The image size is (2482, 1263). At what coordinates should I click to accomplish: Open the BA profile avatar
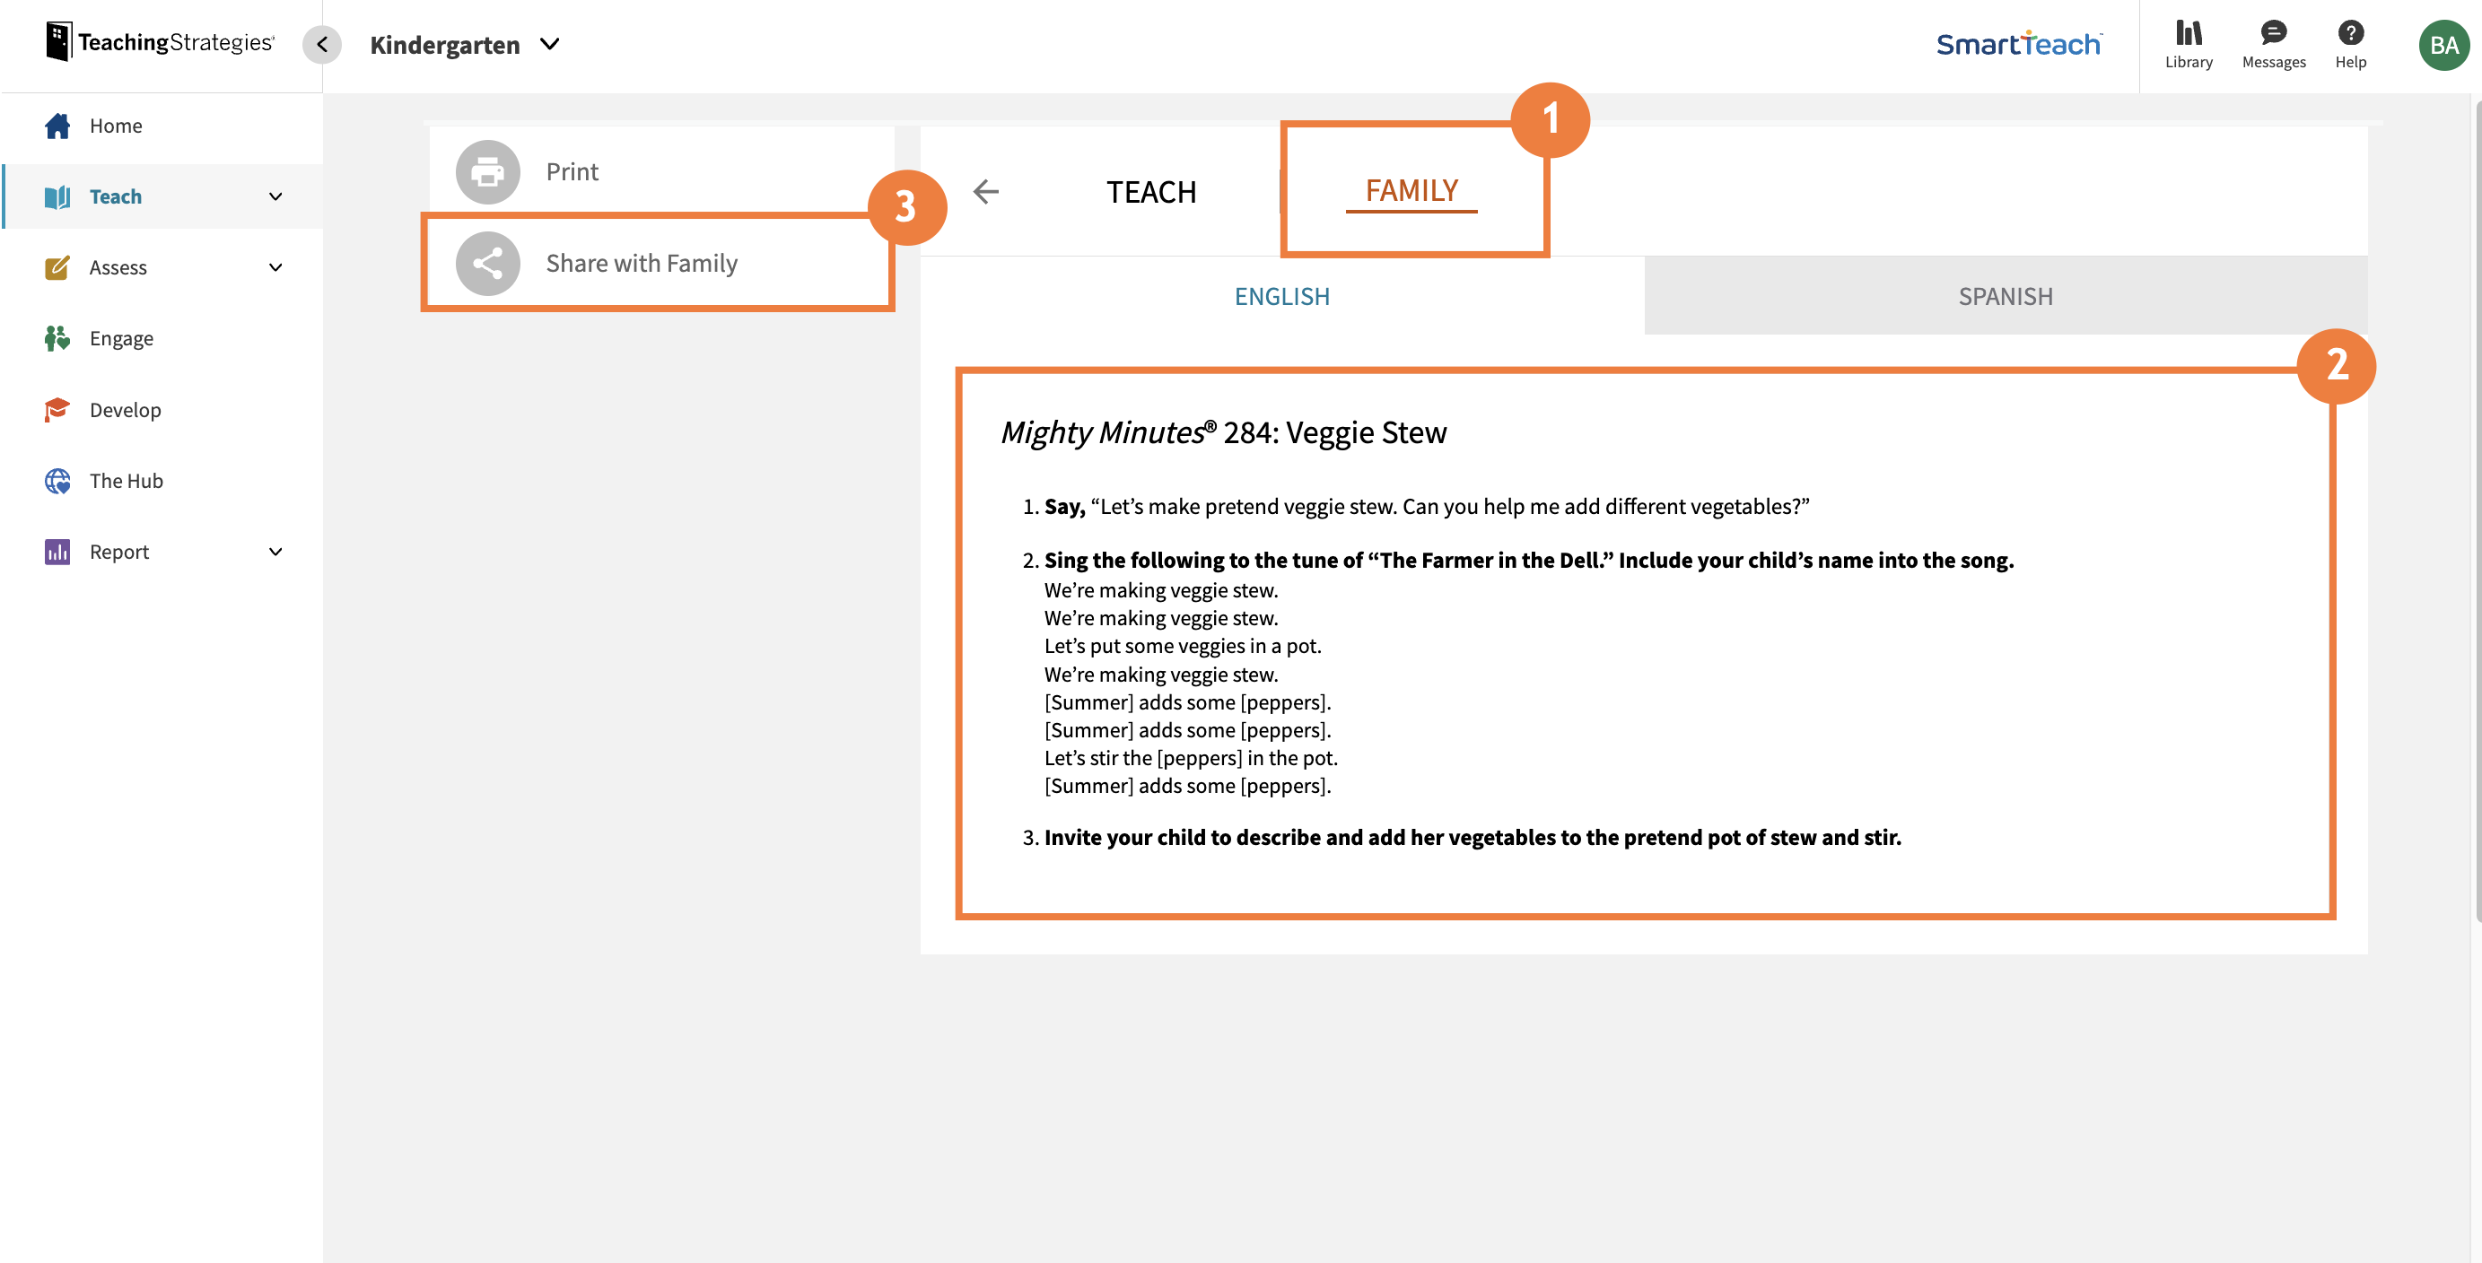[2444, 44]
